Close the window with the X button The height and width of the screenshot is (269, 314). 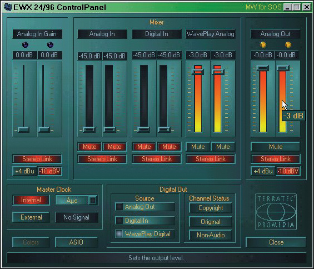pos(307,7)
